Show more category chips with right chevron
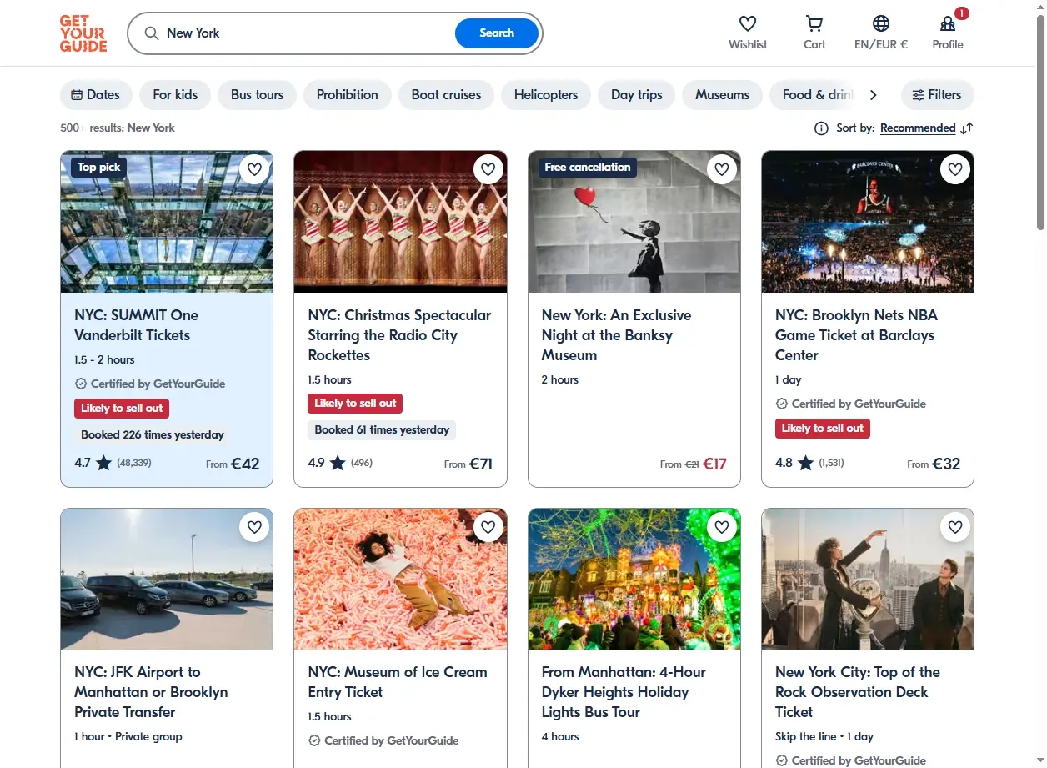 point(873,95)
